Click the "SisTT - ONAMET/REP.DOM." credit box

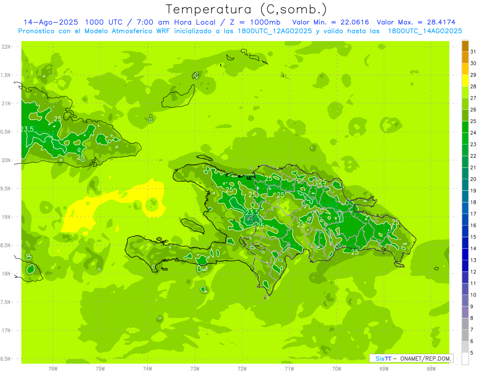(x=411, y=358)
